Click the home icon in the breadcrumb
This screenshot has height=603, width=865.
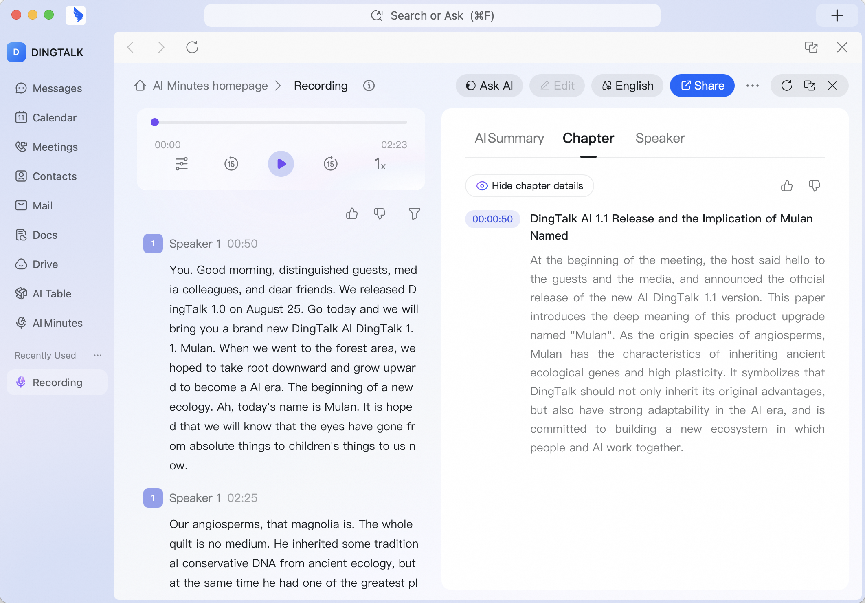click(140, 86)
